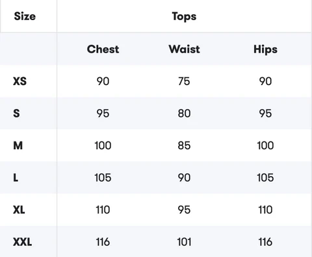Select the Chest column heading
Viewport: 312px width, 257px height.
coord(103,49)
